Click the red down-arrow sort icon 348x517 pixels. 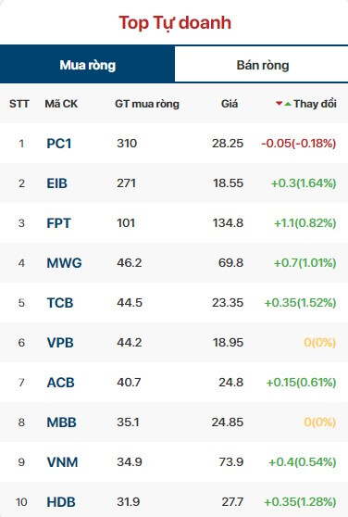[279, 104]
